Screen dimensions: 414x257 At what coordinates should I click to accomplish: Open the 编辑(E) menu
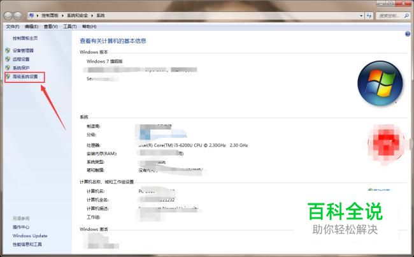[31, 26]
